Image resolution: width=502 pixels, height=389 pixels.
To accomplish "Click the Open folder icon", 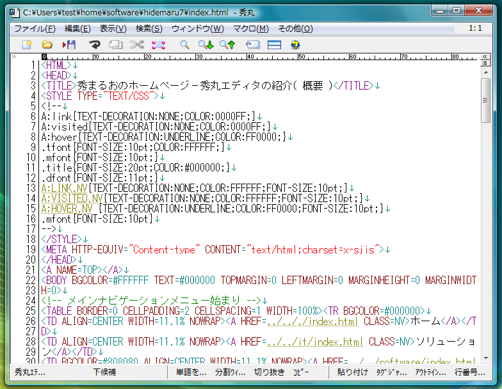I will (x=47, y=45).
